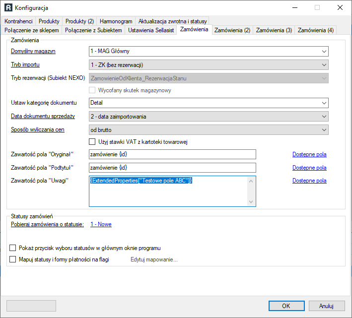Image resolution: width=352 pixels, height=318 pixels.
Task: Select the Zamówienia tab
Action: [194, 29]
